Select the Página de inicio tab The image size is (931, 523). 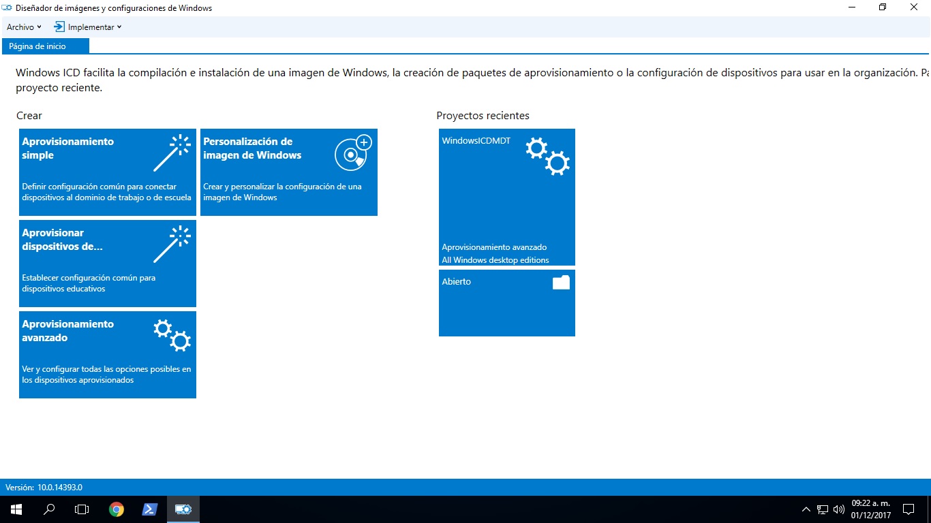point(38,46)
